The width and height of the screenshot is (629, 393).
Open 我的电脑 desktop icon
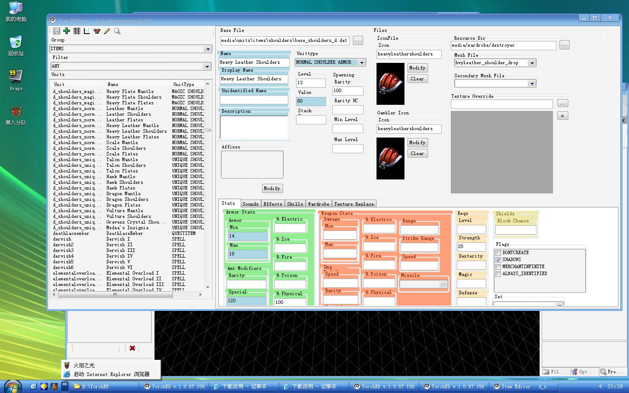pos(16,11)
